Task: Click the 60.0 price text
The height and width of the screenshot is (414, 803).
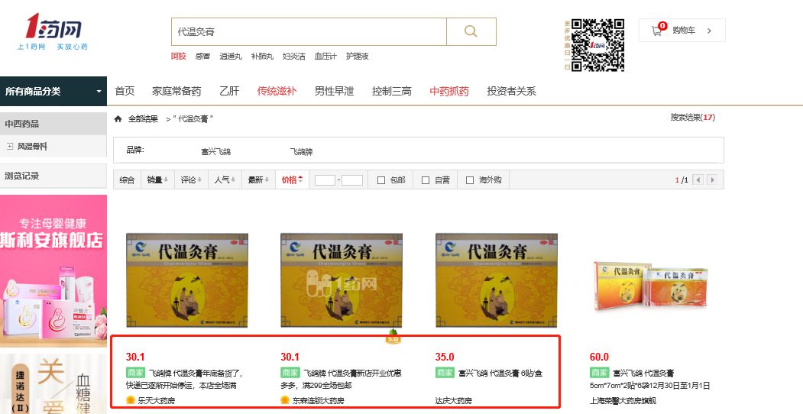Action: (599, 357)
